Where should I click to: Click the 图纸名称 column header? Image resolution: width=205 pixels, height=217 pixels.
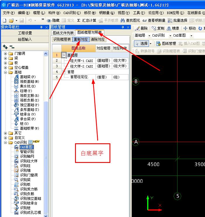[78, 48]
